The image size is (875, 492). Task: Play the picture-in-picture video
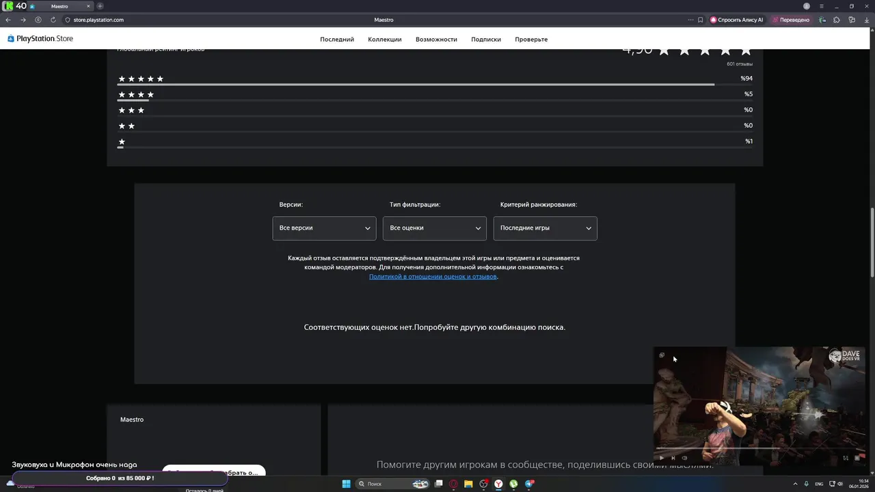(661, 458)
